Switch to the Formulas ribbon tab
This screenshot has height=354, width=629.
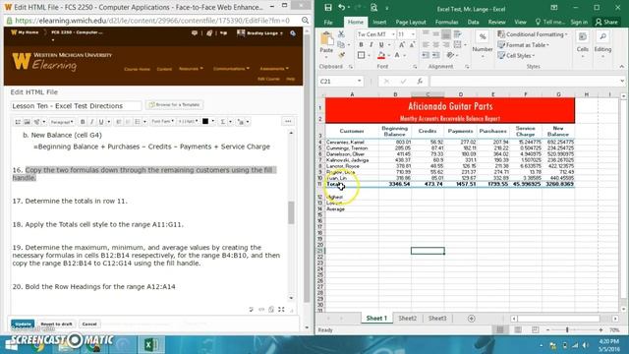[x=446, y=22]
